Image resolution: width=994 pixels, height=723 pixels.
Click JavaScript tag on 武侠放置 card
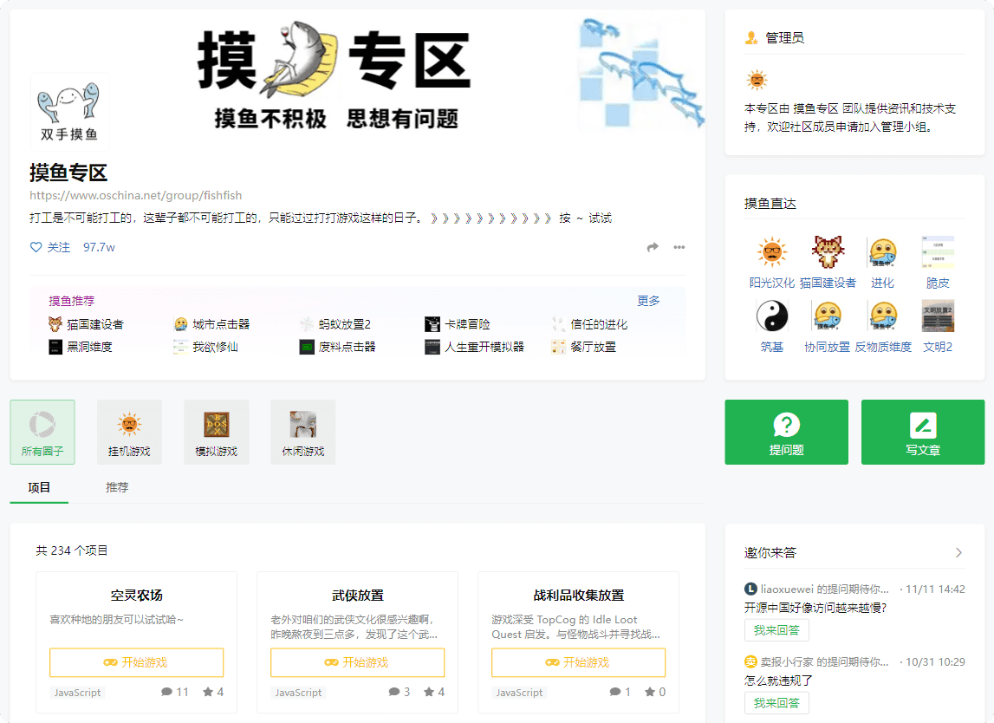(299, 693)
